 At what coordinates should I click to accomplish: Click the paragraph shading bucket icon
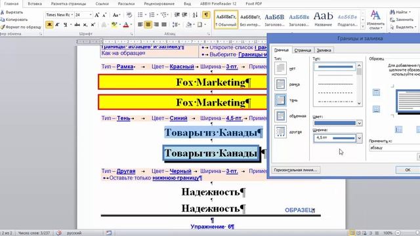(188, 25)
